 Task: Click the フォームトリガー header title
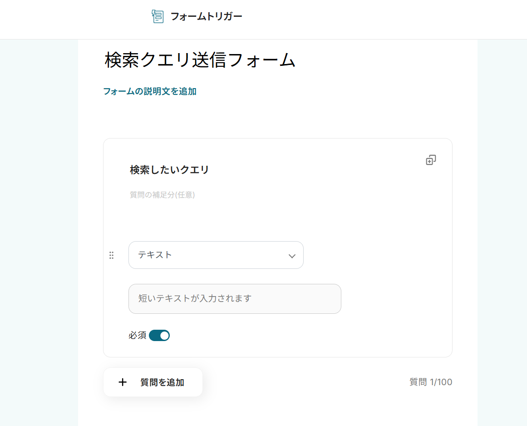[206, 17]
